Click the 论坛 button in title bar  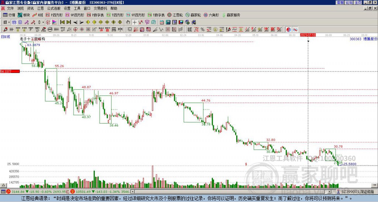click(x=349, y=3)
